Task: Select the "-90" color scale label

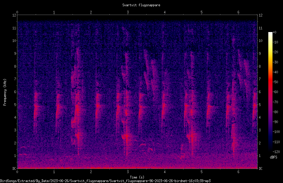Action: point(276,122)
